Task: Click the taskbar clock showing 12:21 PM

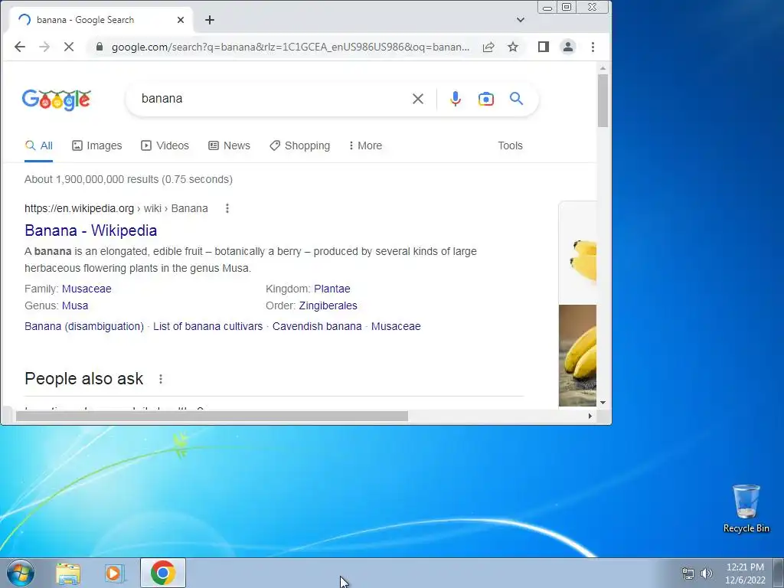Action: click(745, 573)
